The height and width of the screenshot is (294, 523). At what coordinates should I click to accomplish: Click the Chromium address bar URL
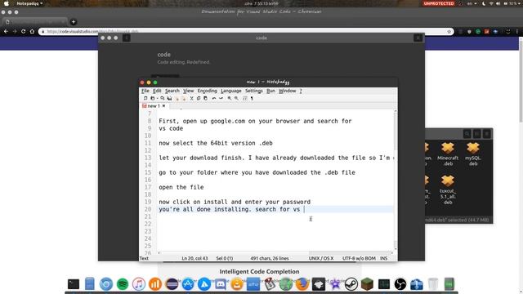tap(92, 31)
